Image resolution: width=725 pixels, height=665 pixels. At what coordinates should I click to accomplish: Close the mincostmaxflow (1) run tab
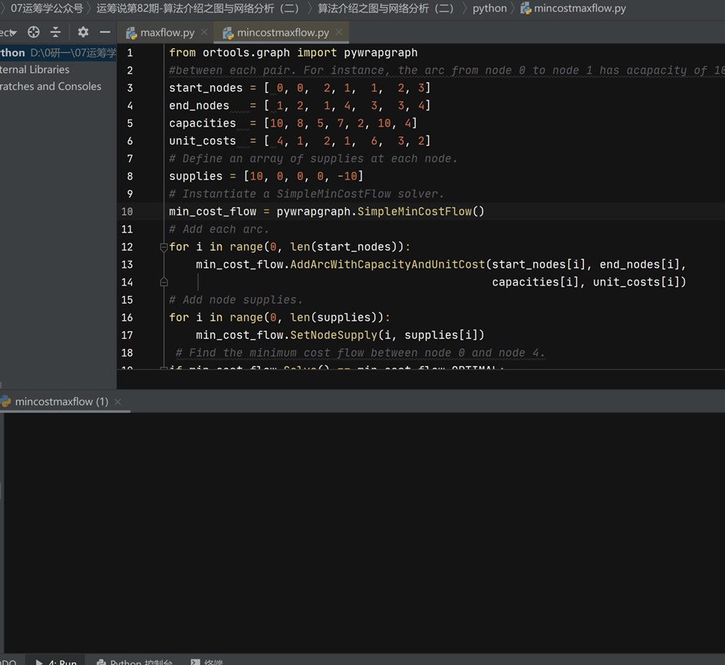click(x=118, y=402)
